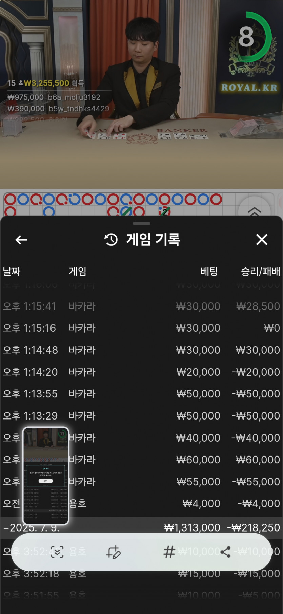Select winner b6a_mclju3192 in the winners list
This screenshot has width=283, height=614.
[74, 97]
